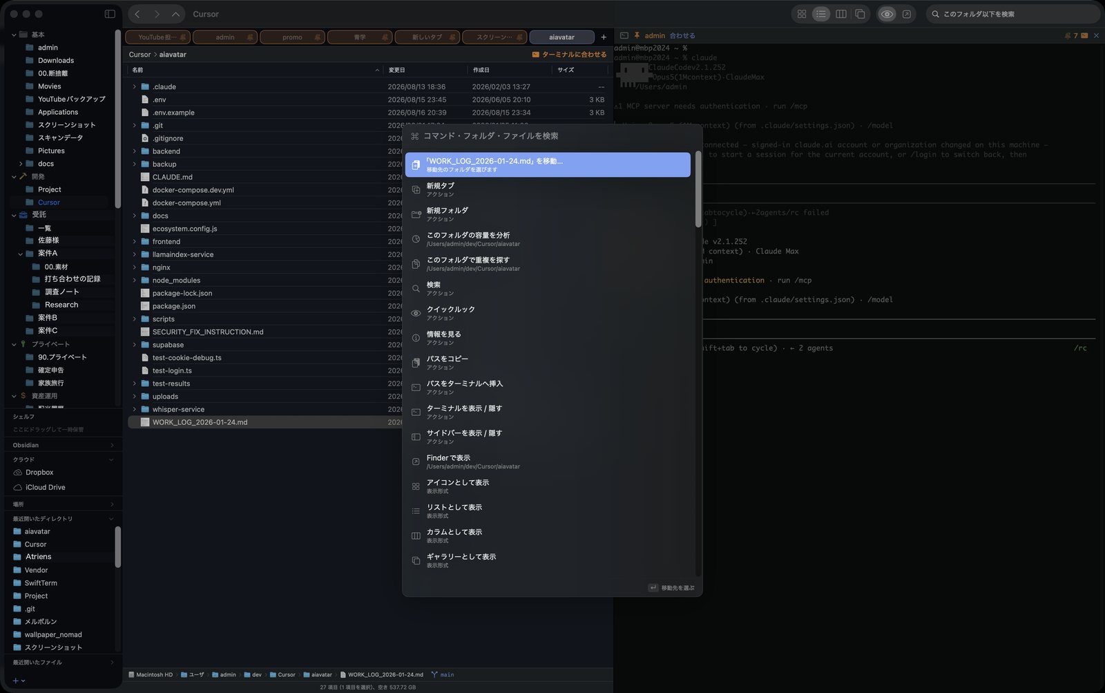
Task: Expand the frontend folder
Action: click(135, 242)
